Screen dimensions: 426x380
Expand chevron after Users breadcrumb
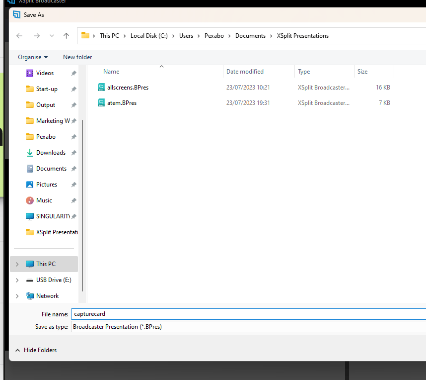pyautogui.click(x=199, y=36)
